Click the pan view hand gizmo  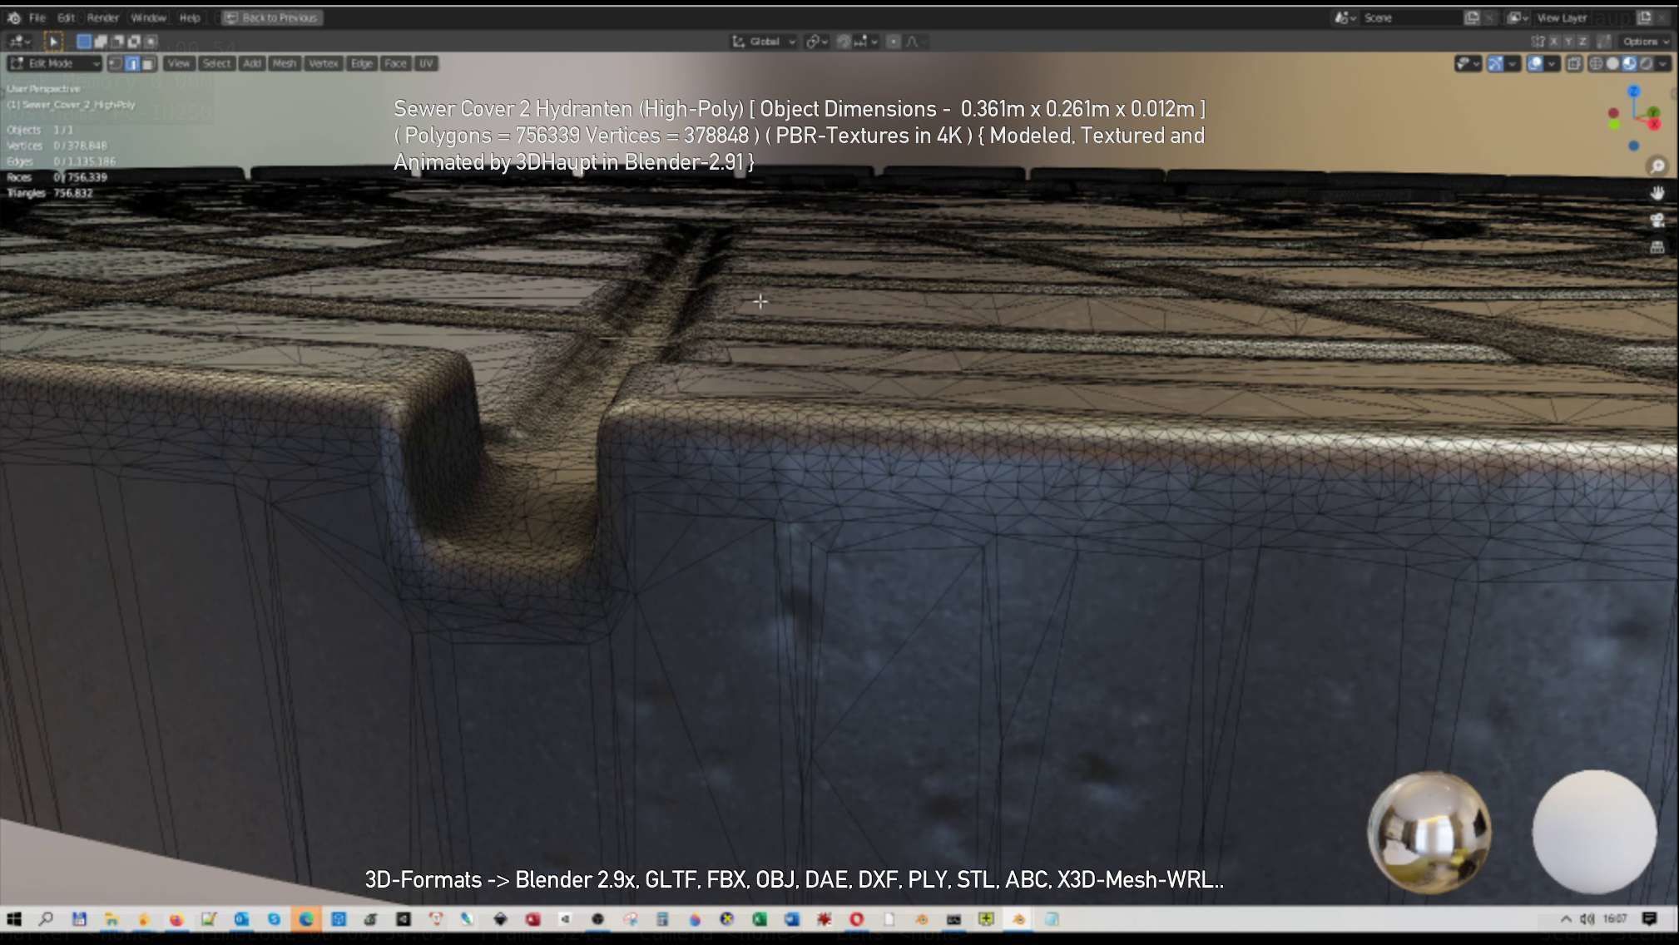coord(1657,193)
